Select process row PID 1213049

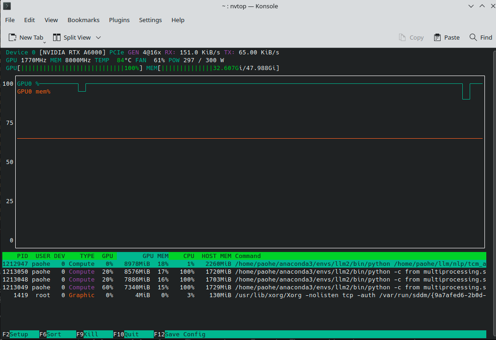click(244, 287)
